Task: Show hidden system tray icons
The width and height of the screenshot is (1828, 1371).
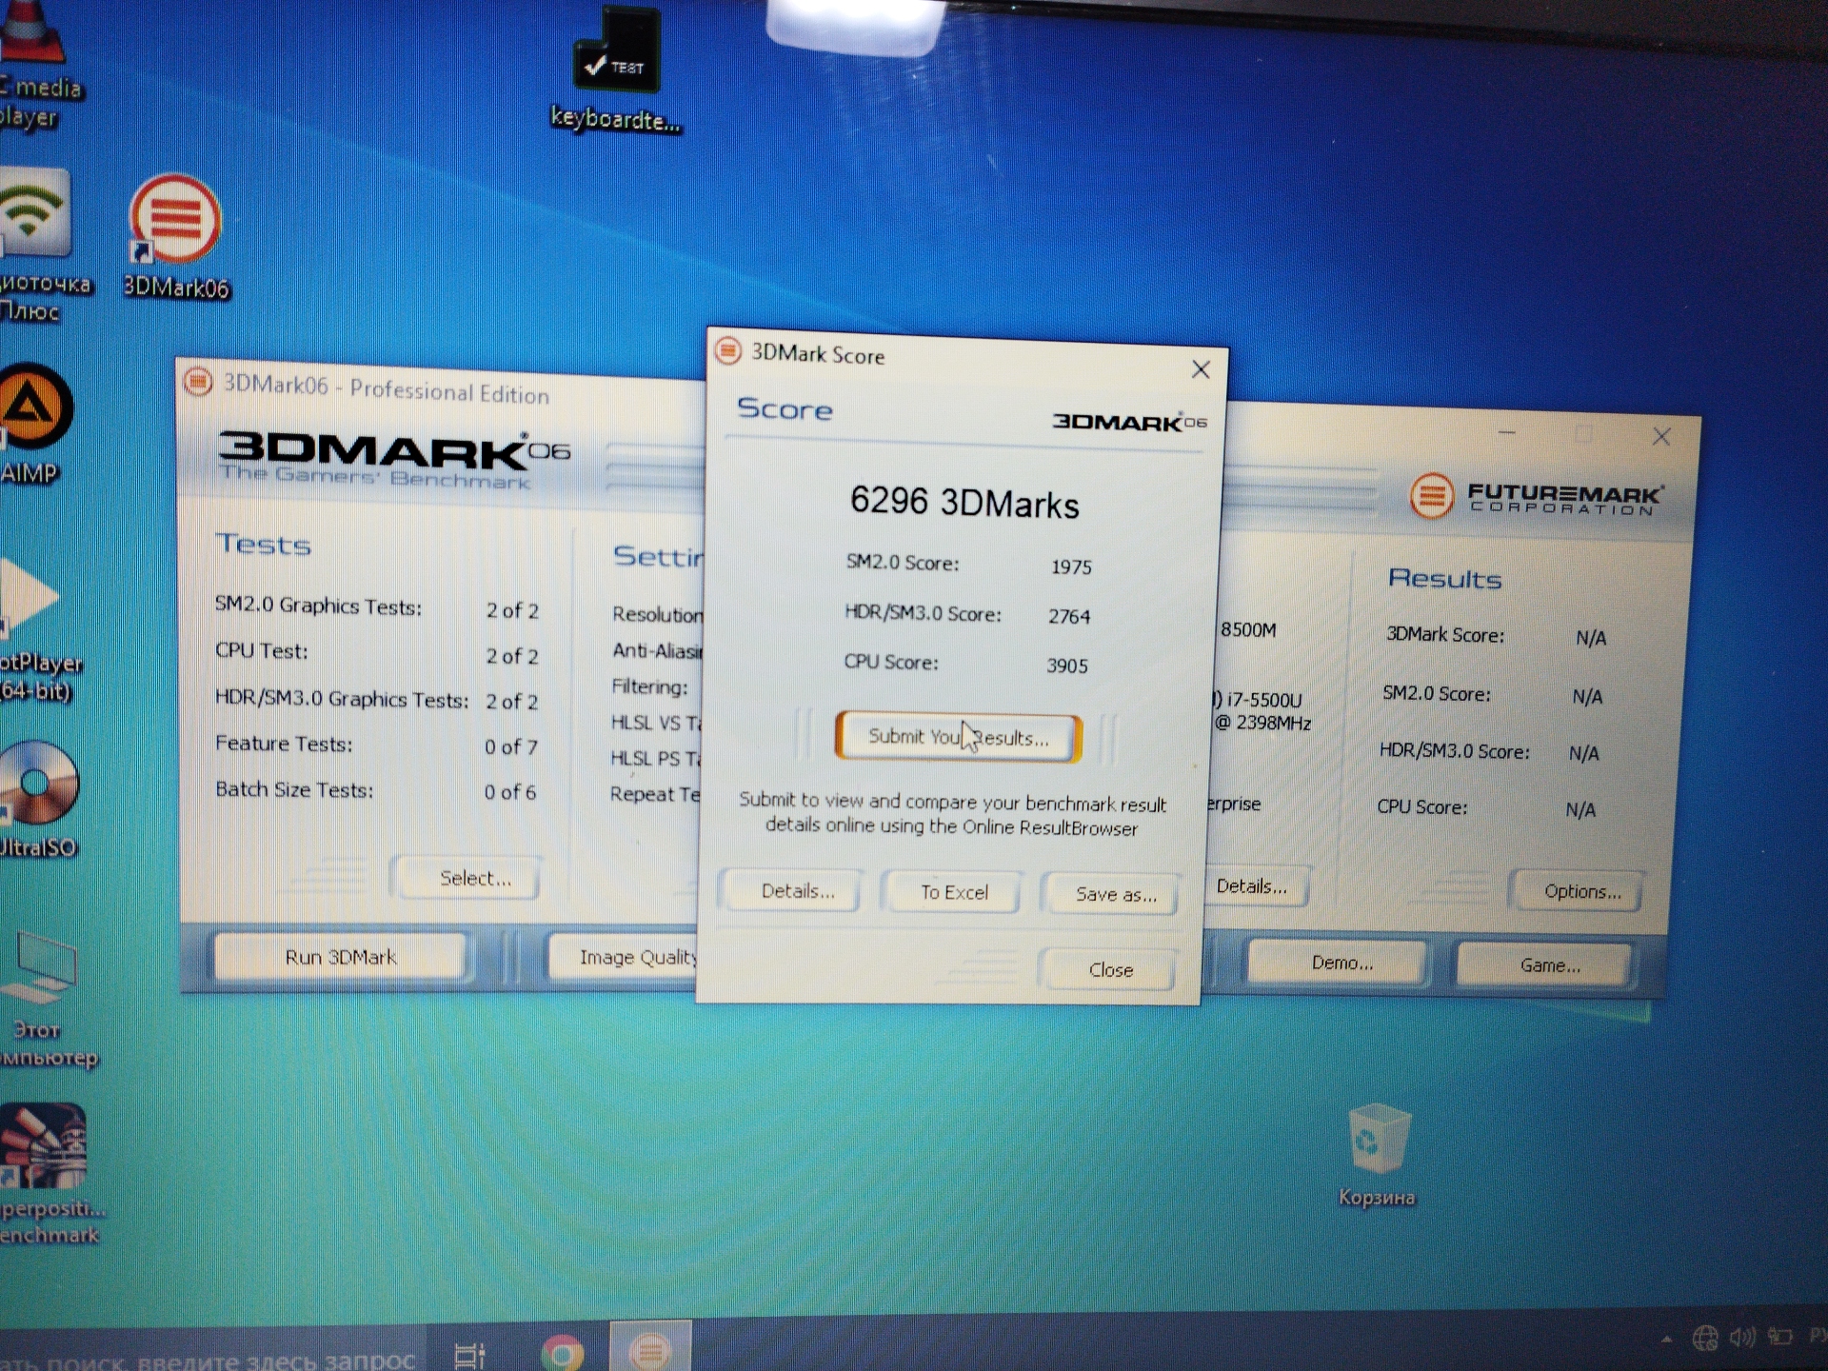Action: click(1666, 1340)
